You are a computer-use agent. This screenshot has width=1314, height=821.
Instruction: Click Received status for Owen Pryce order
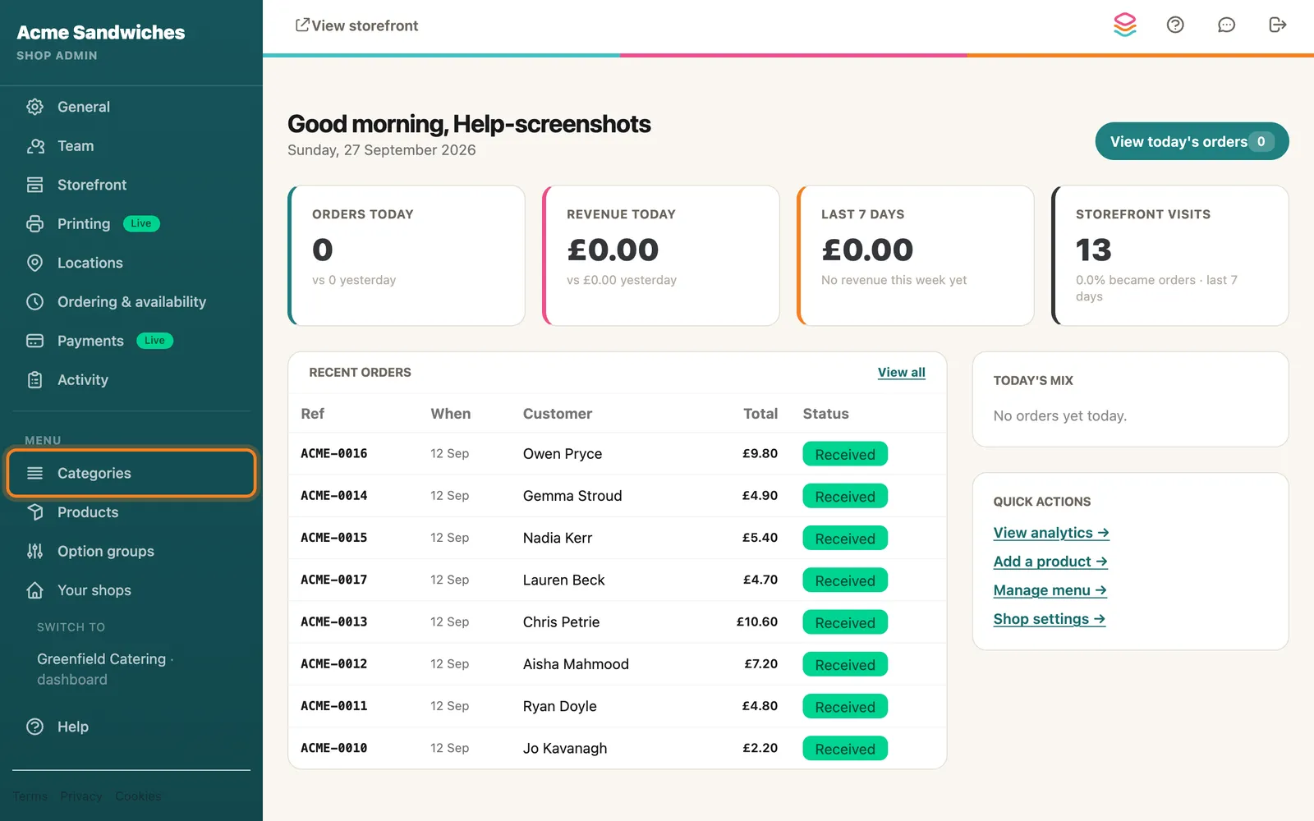click(x=845, y=454)
